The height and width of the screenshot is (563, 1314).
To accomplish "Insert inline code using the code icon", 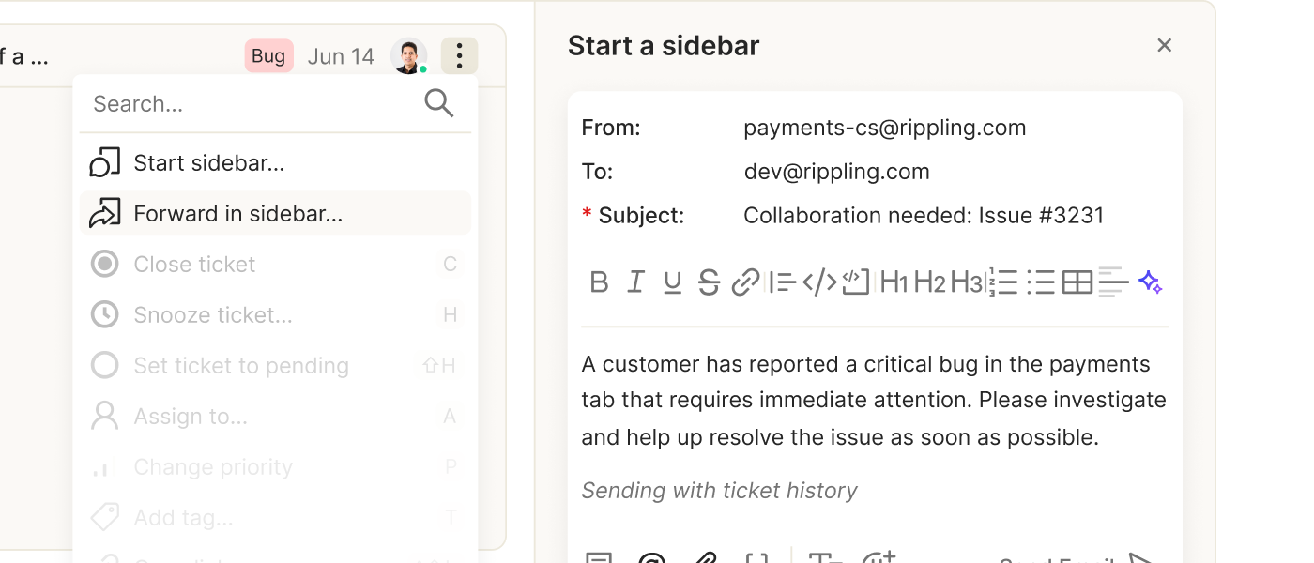I will tap(818, 282).
